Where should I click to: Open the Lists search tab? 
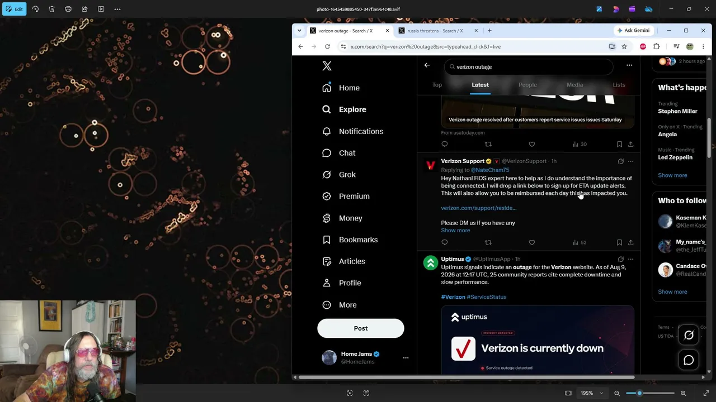point(619,85)
